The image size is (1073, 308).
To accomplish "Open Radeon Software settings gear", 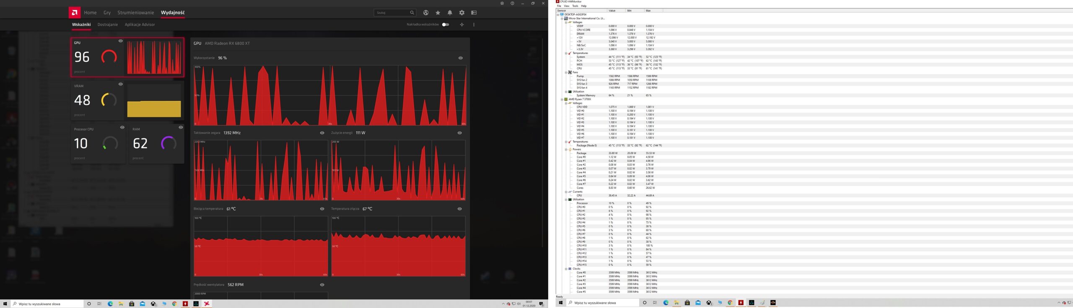I will tap(462, 13).
